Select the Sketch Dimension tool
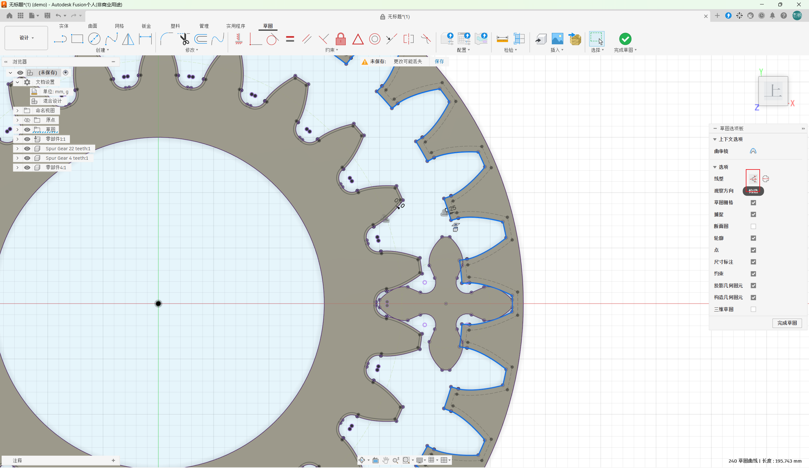Viewport: 809px width, 468px height. click(145, 39)
